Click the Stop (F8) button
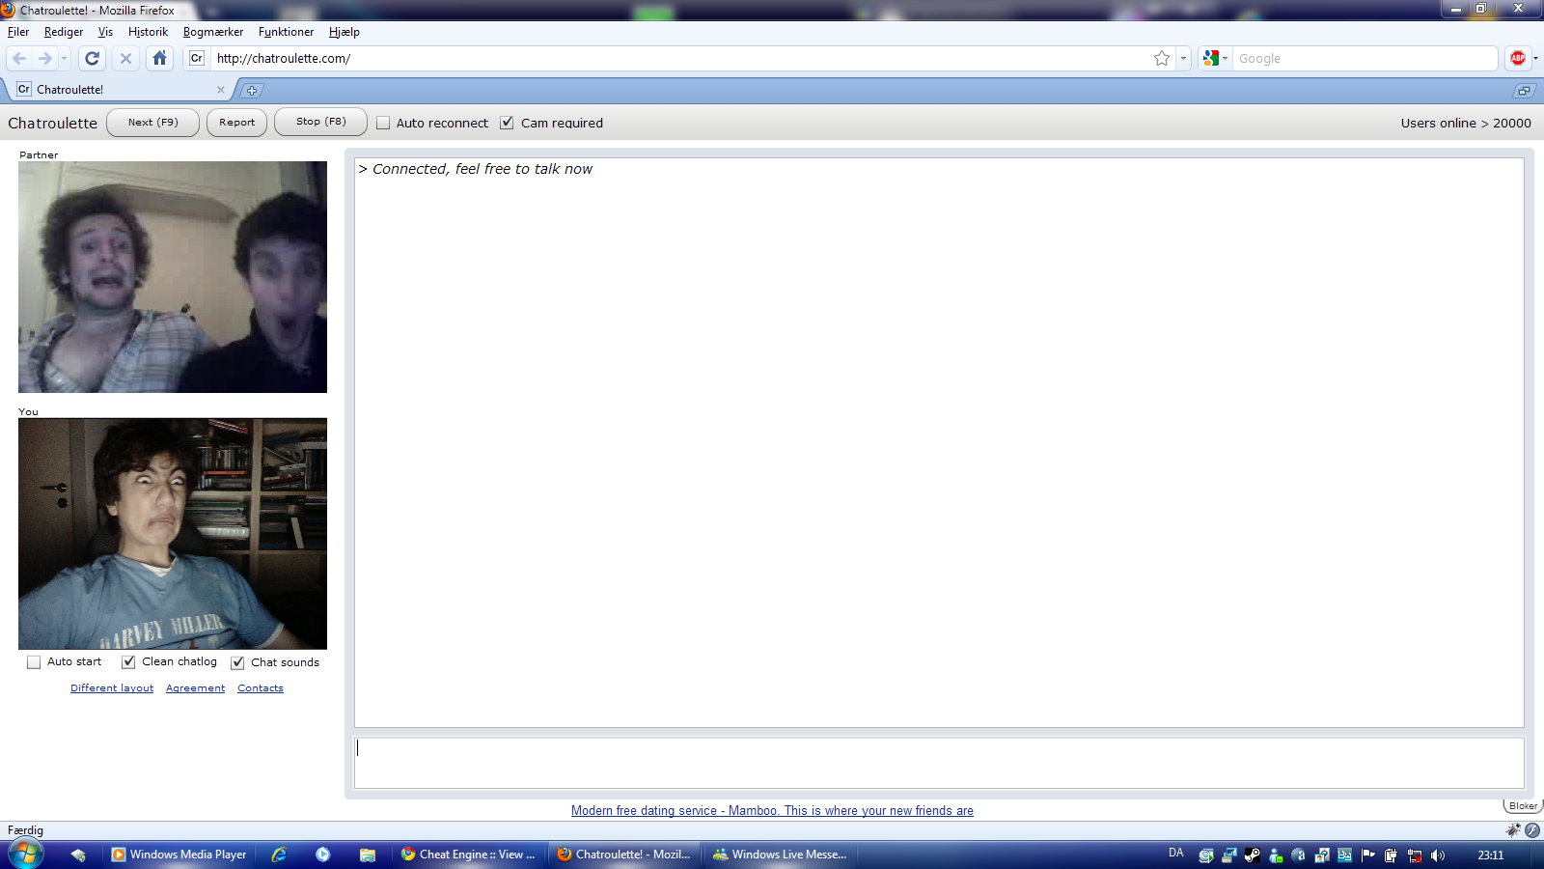The height and width of the screenshot is (869, 1544). click(x=320, y=122)
